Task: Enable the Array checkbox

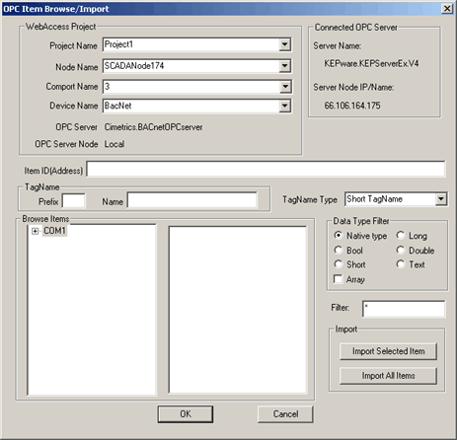Action: [x=338, y=279]
